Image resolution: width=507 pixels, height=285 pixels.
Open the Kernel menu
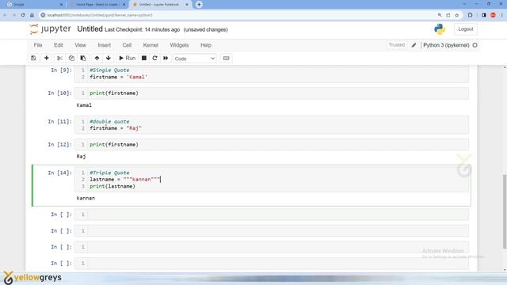coord(151,45)
